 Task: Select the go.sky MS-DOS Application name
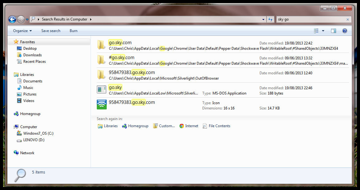(x=115, y=87)
